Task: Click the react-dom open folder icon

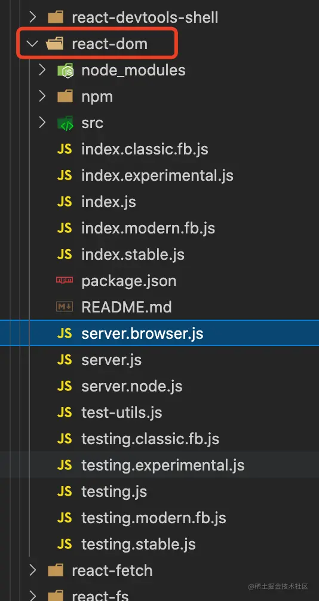Action: (x=56, y=44)
